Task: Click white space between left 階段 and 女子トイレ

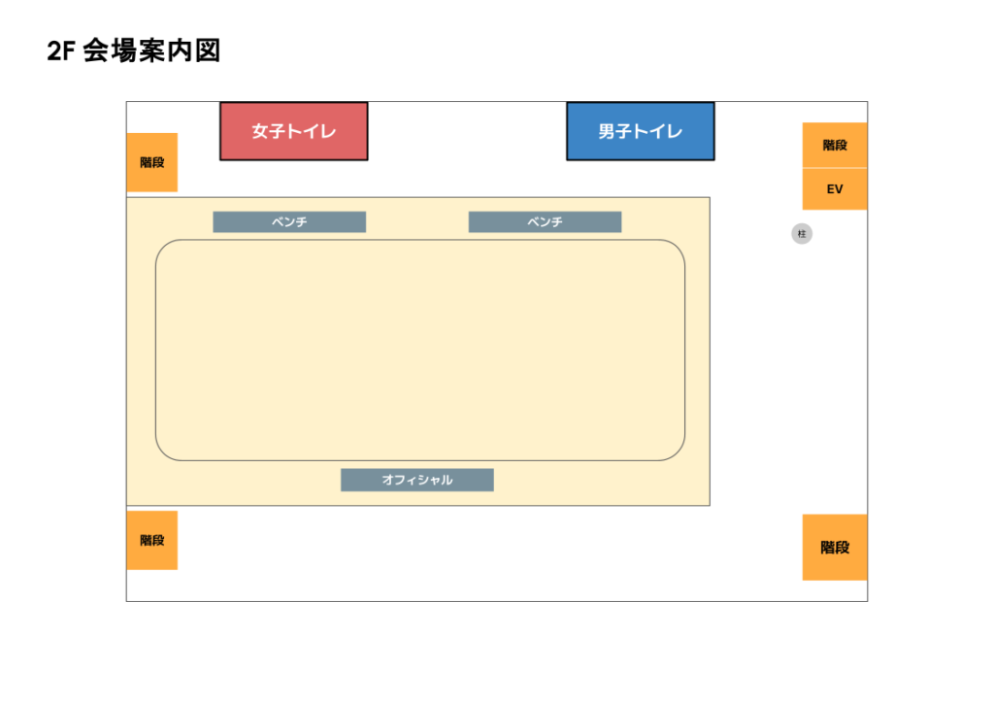Action: point(199,146)
